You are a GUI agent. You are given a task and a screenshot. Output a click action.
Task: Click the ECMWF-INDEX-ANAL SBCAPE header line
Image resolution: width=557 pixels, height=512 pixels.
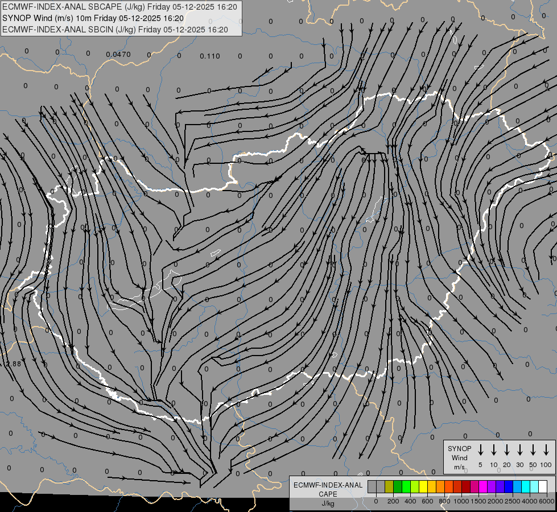(x=119, y=7)
